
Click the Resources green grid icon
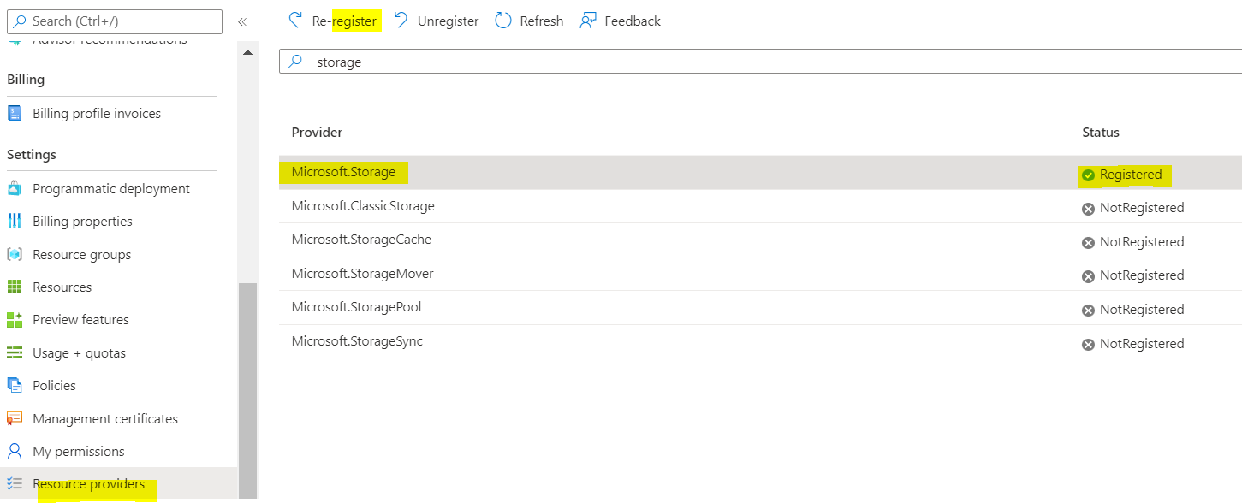click(15, 287)
